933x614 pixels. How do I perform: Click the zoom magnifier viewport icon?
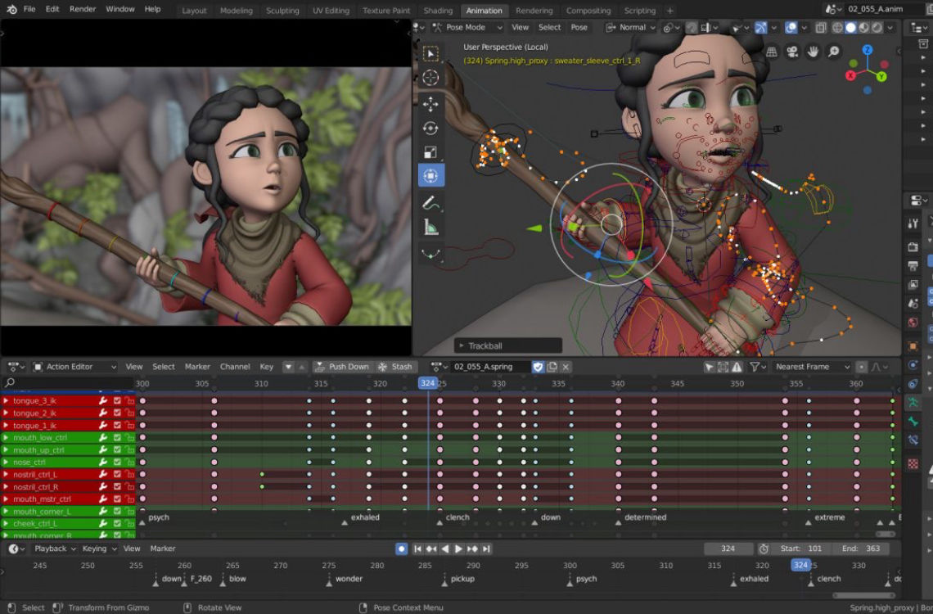click(833, 52)
